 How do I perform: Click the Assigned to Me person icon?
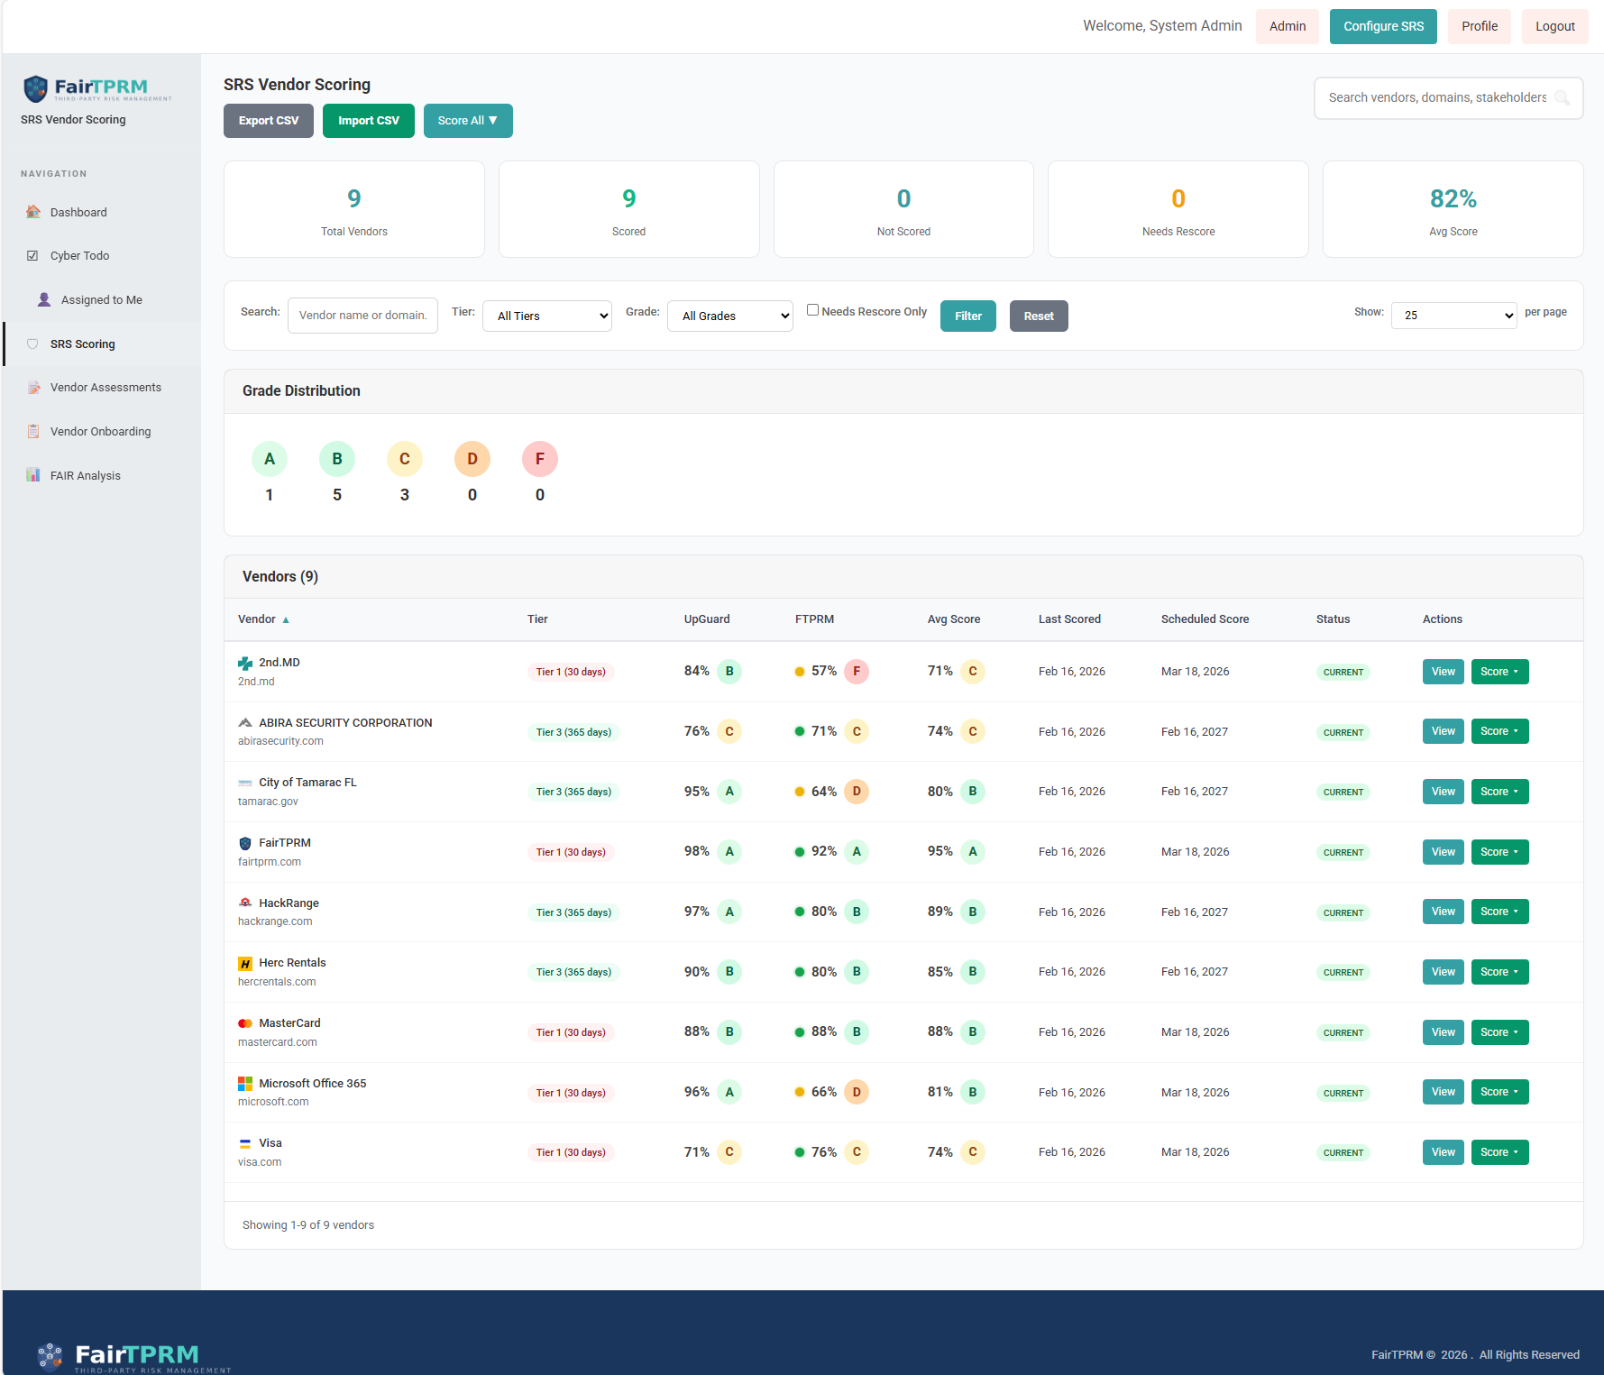(x=44, y=299)
